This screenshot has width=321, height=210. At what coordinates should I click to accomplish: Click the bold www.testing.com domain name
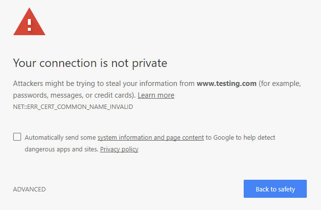point(227,84)
